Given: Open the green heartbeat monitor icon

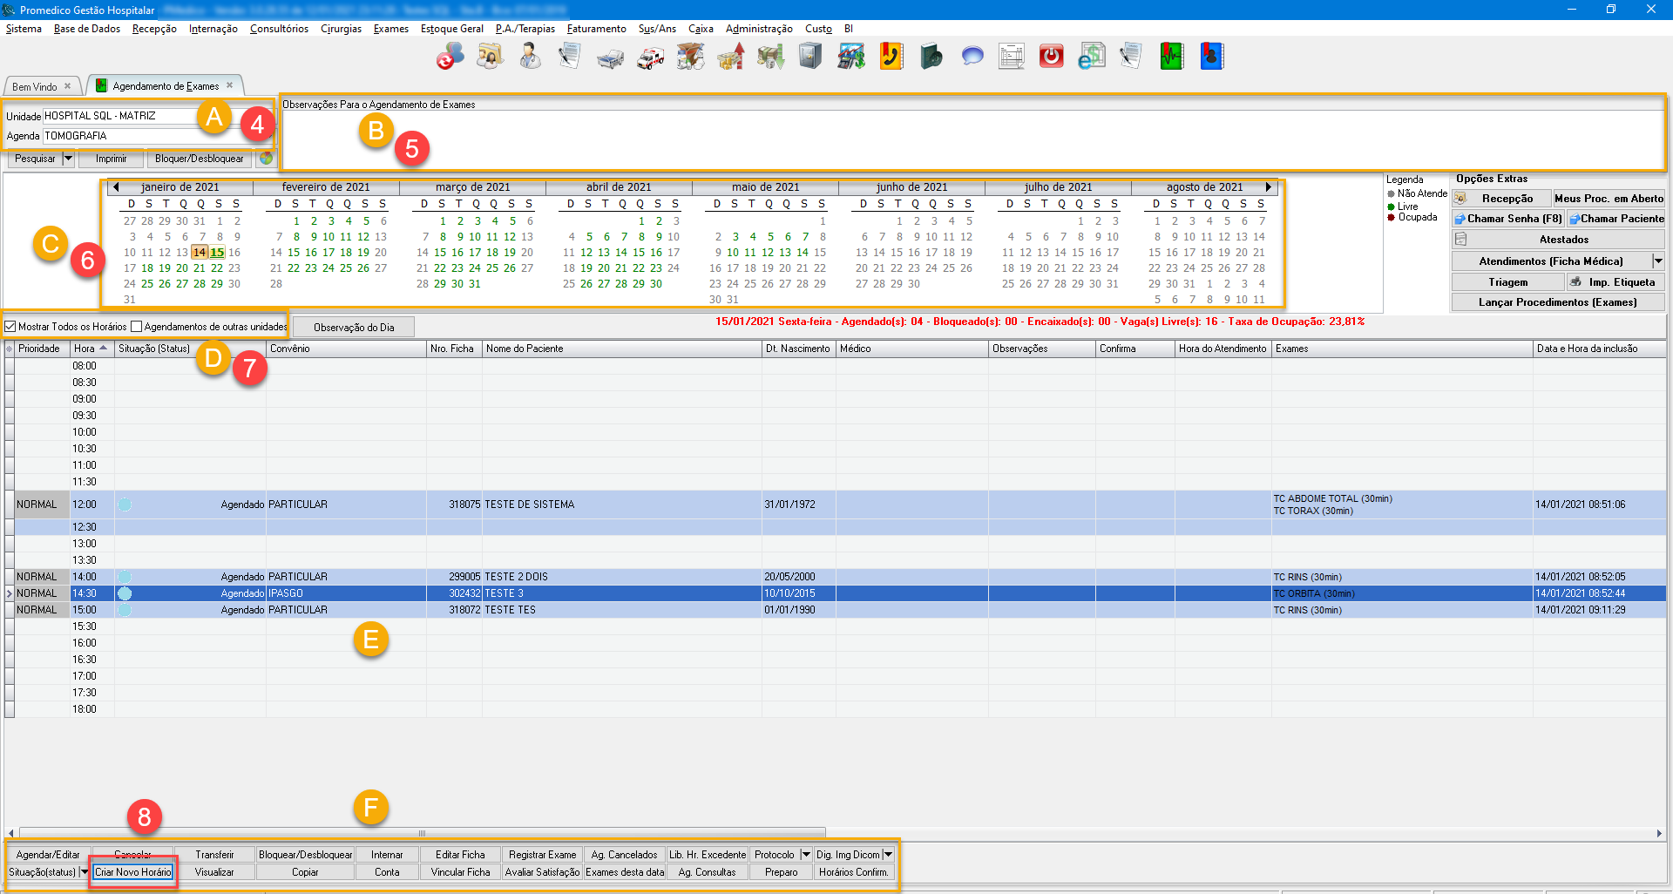Looking at the screenshot, I should point(1171,58).
